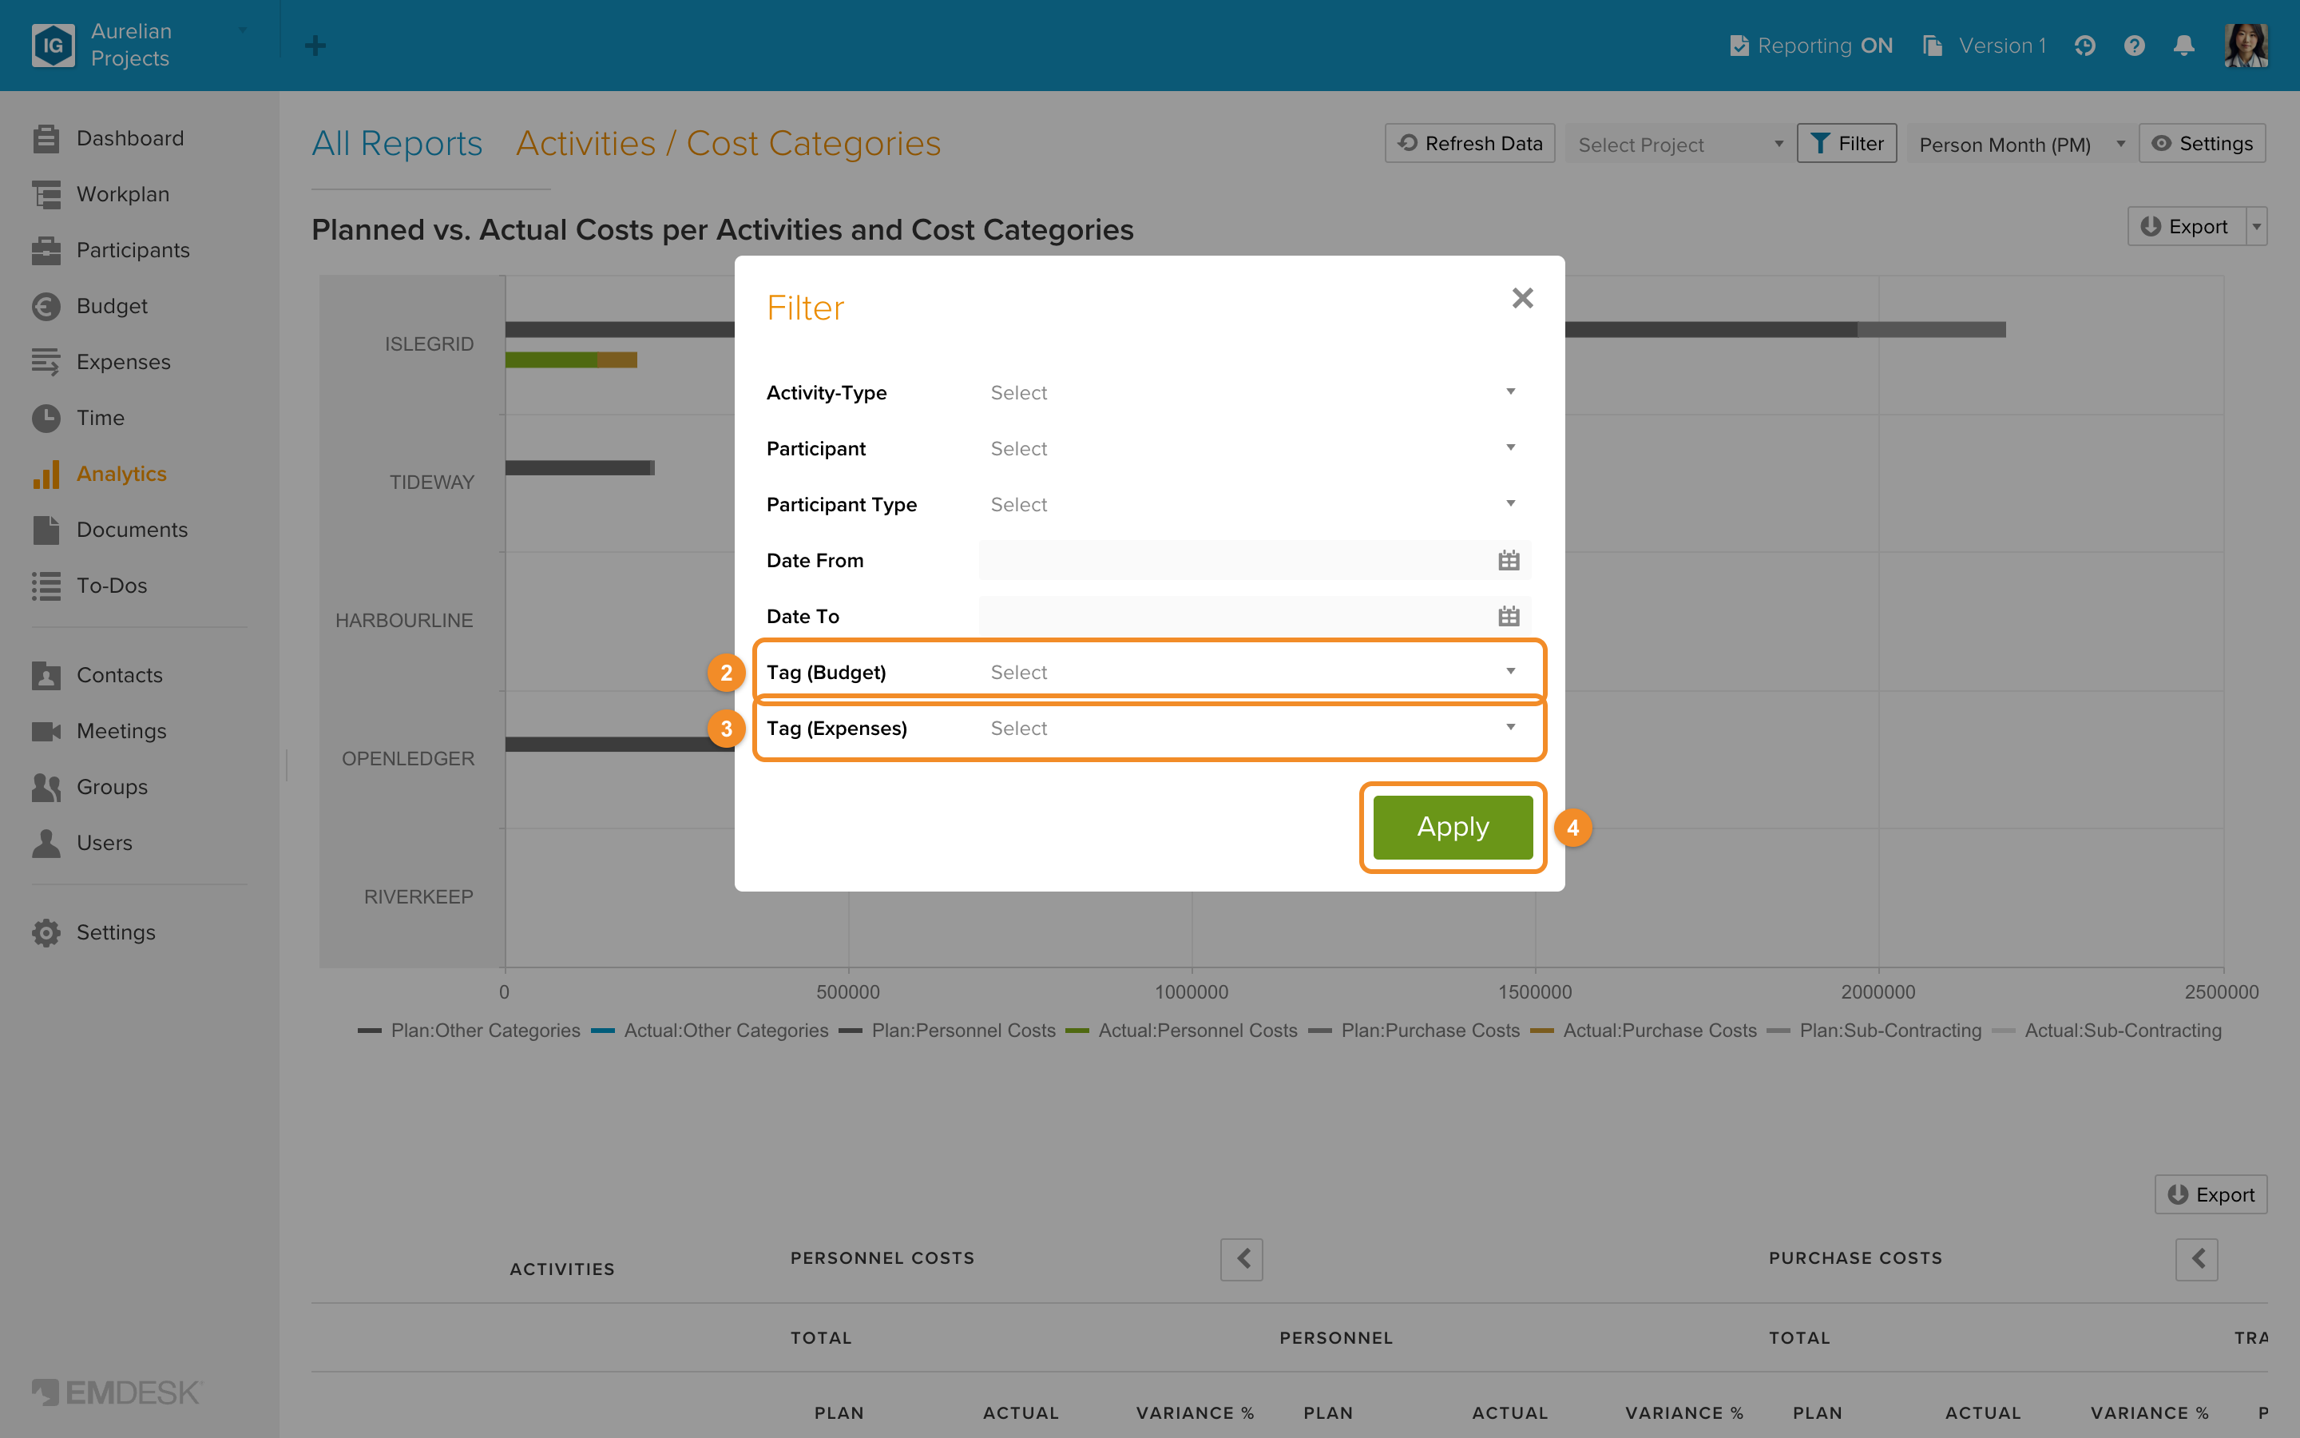Screen dimensions: 2300x1438
Task: Collapse the Personnel Costs column arrow
Action: point(1242,1259)
